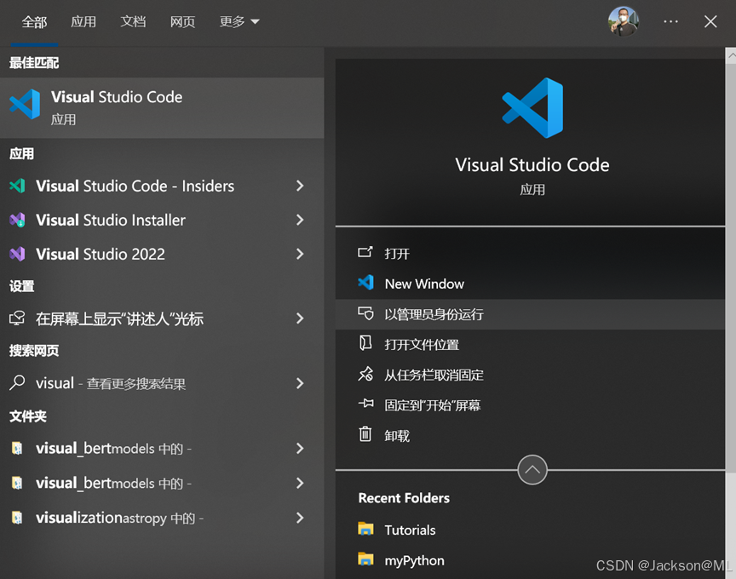This screenshot has width=736, height=579.
Task: Expand Visual Studio Installer details arrow
Action: click(300, 220)
